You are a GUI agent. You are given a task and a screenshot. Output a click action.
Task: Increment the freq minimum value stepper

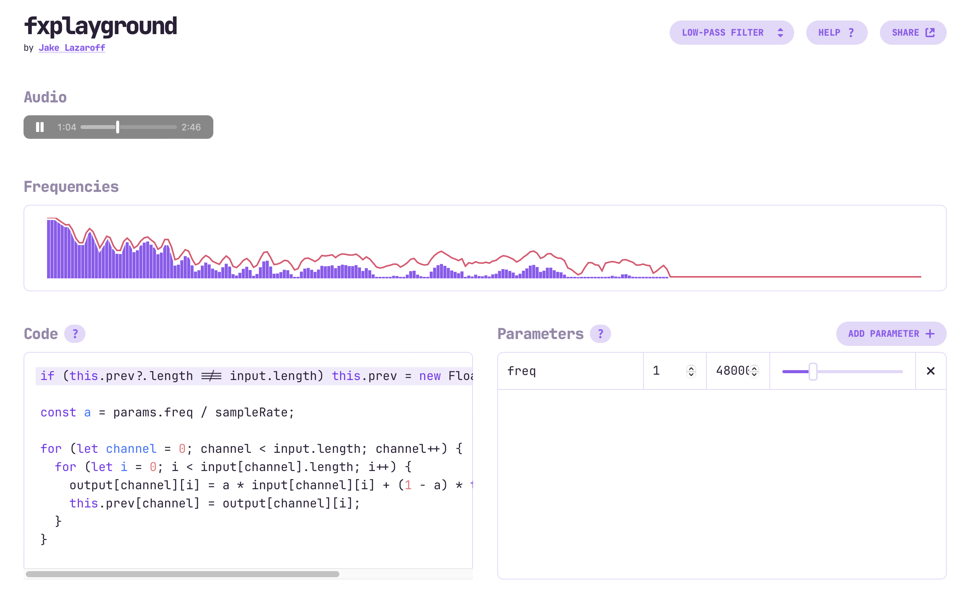pos(691,368)
